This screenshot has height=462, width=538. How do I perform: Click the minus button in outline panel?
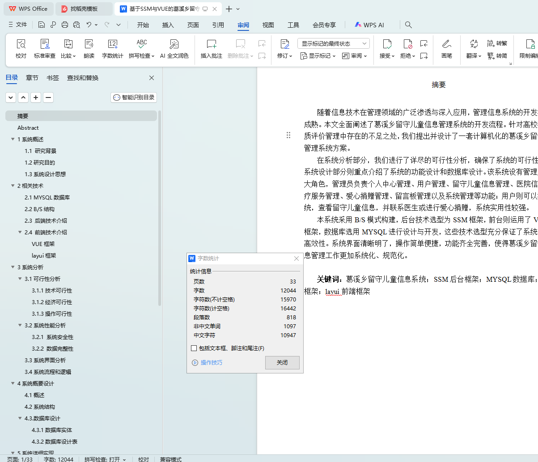[48, 97]
